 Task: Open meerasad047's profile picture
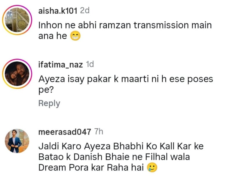coord(17,141)
